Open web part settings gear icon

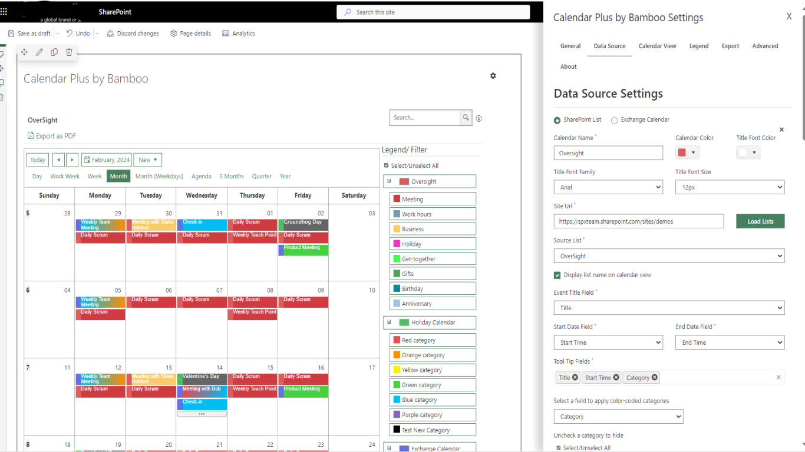point(493,76)
